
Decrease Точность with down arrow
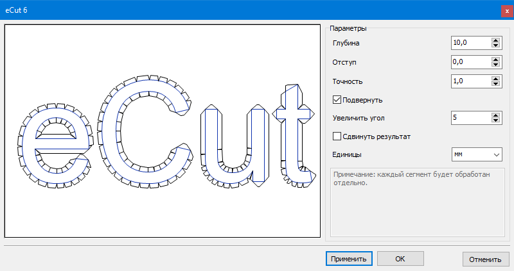495,84
